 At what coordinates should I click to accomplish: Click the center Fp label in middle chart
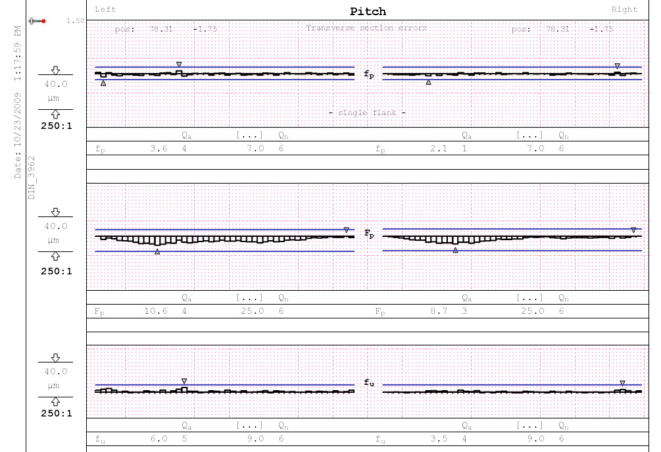(369, 234)
